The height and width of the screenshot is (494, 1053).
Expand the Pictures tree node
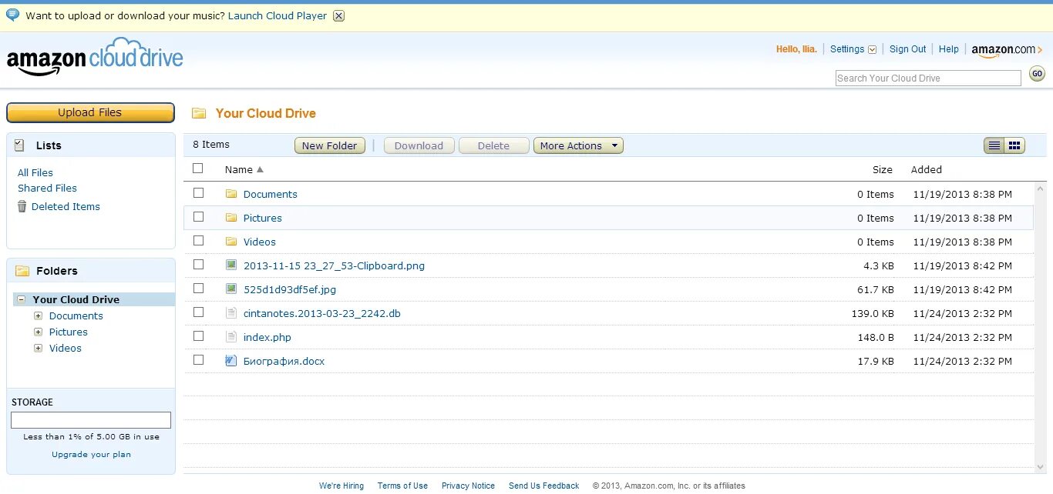tap(38, 332)
